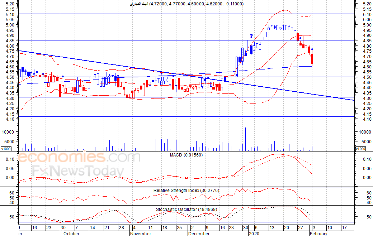Select the 40 value on the right RSI axis
This screenshot has height=236, width=373.
pos(369,203)
